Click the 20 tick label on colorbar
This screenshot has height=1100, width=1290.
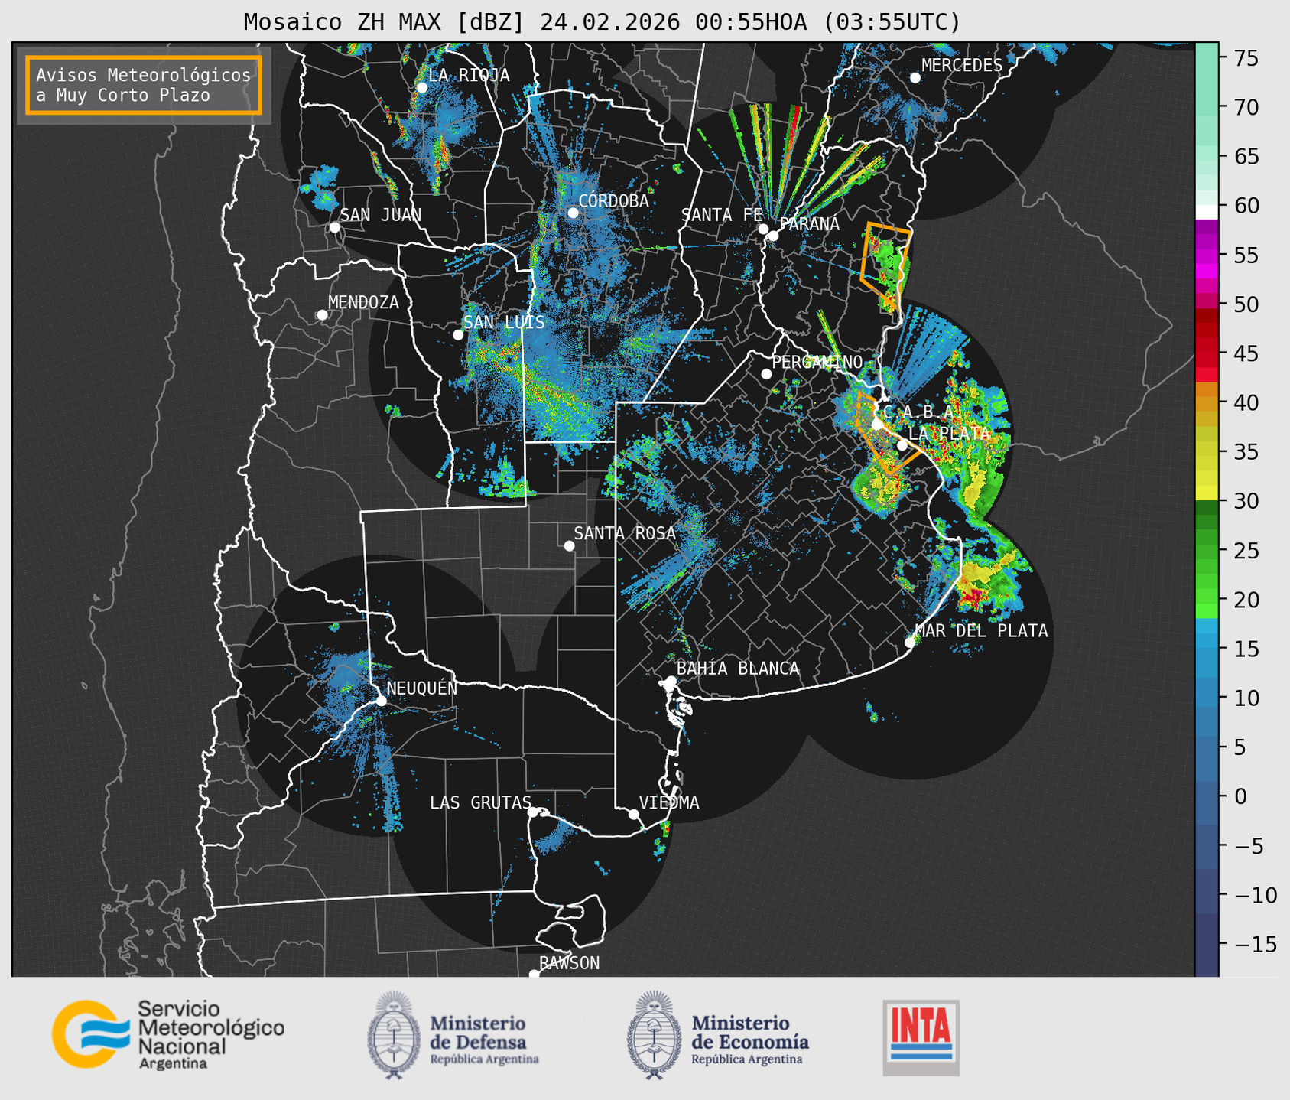(x=1246, y=600)
